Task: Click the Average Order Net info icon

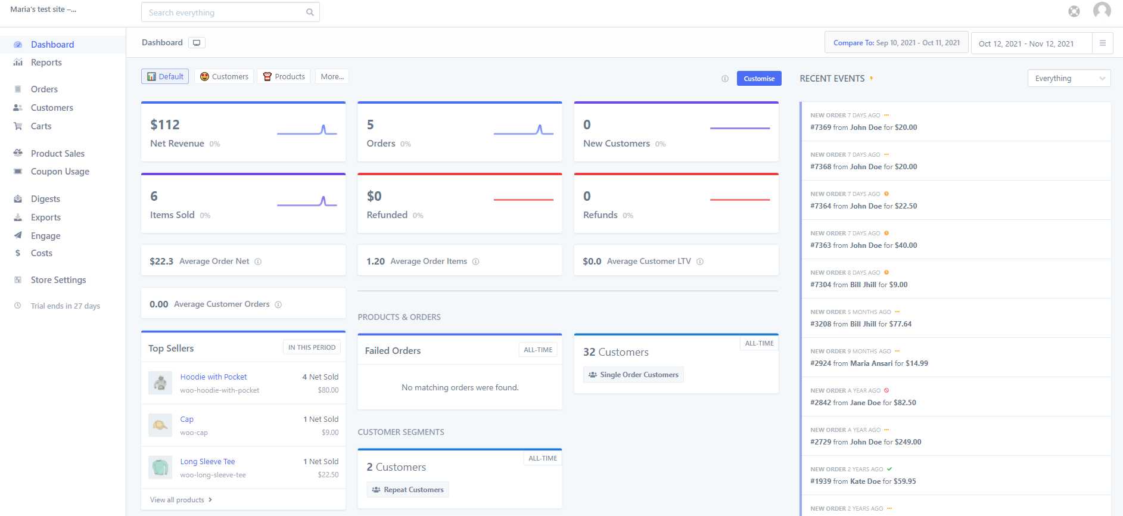Action: 258,262
